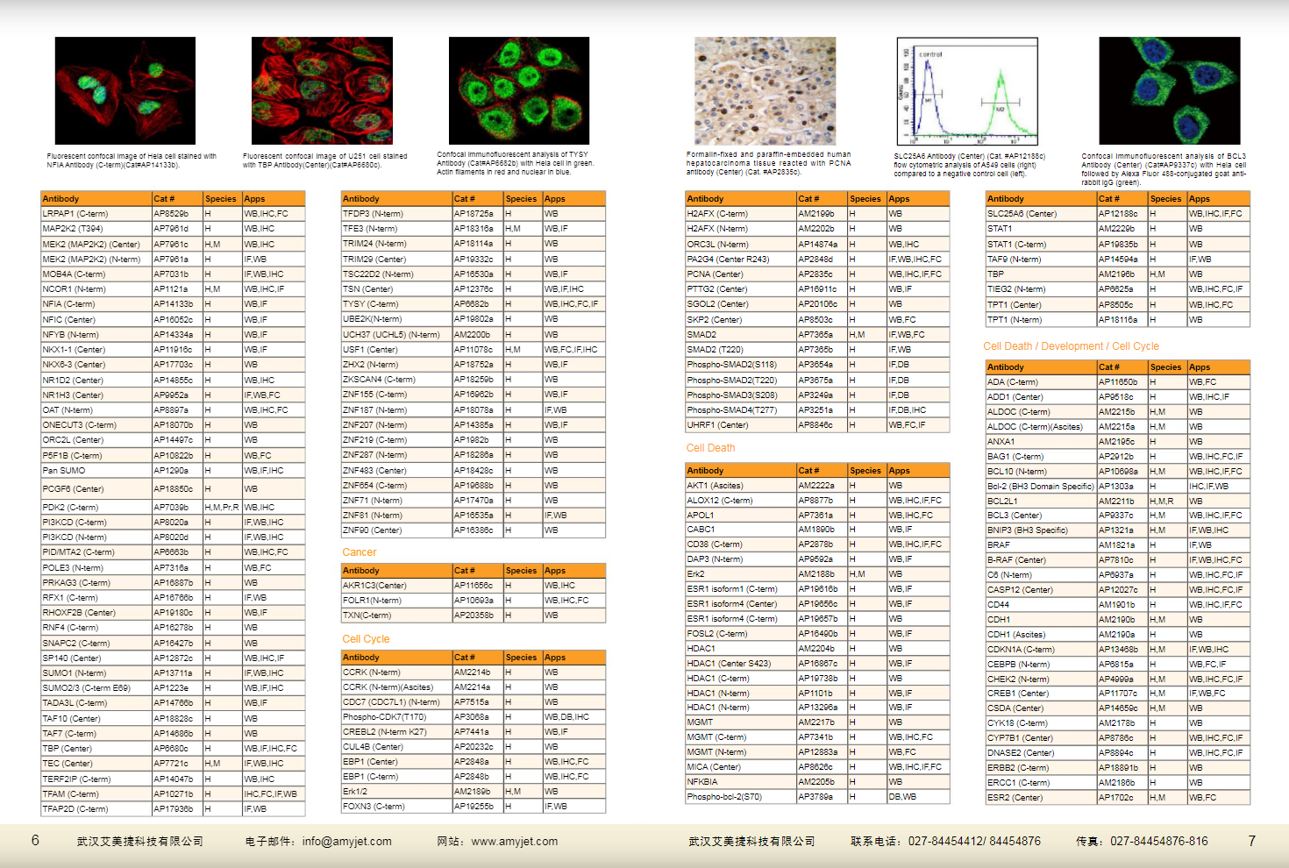Select the Cell Death section heading

pyautogui.click(x=710, y=448)
